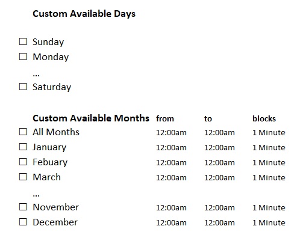The width and height of the screenshot is (303, 238).
Task: Tick the Saturday checkbox
Action: coord(23,87)
